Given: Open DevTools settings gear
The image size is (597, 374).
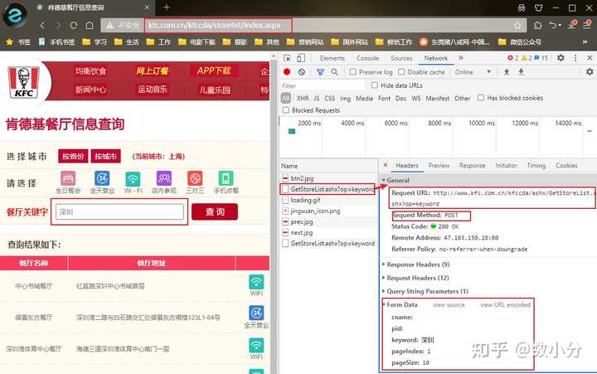Looking at the screenshot, I should (561, 58).
